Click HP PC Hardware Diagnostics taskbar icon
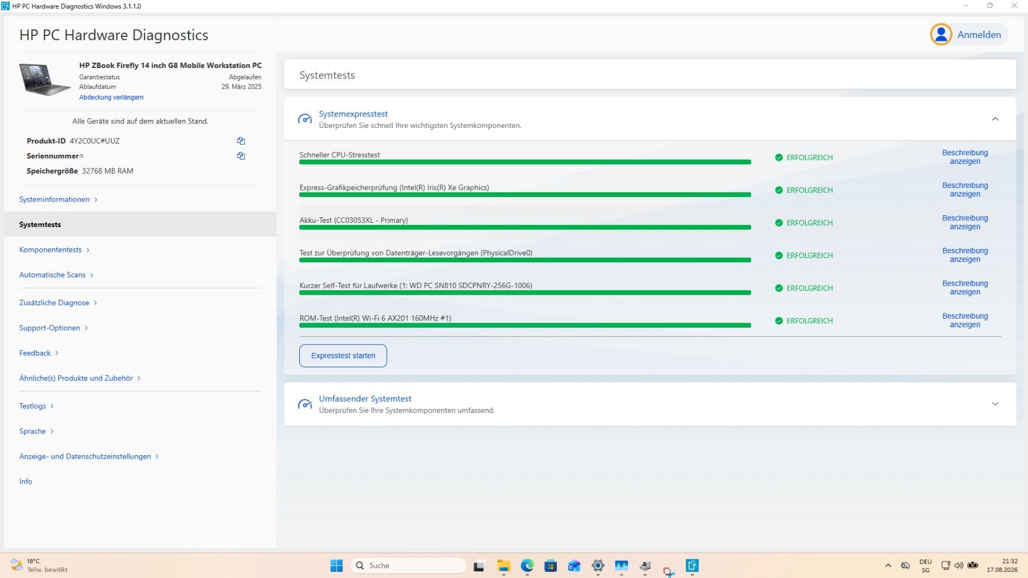 coord(692,565)
